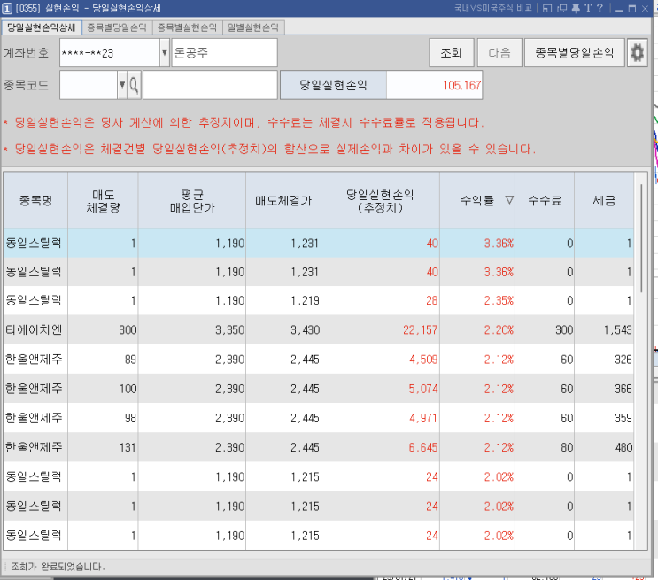Screen dimensions: 658x580
Task: Click the empty stock name field
Action: coord(210,85)
